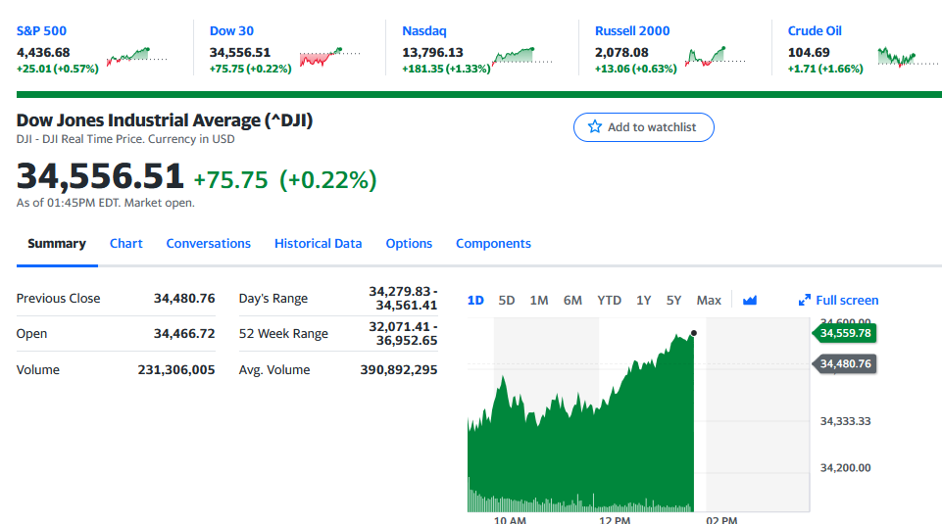Switch to the Chart tab
This screenshot has height=524, width=942.
coord(126,244)
